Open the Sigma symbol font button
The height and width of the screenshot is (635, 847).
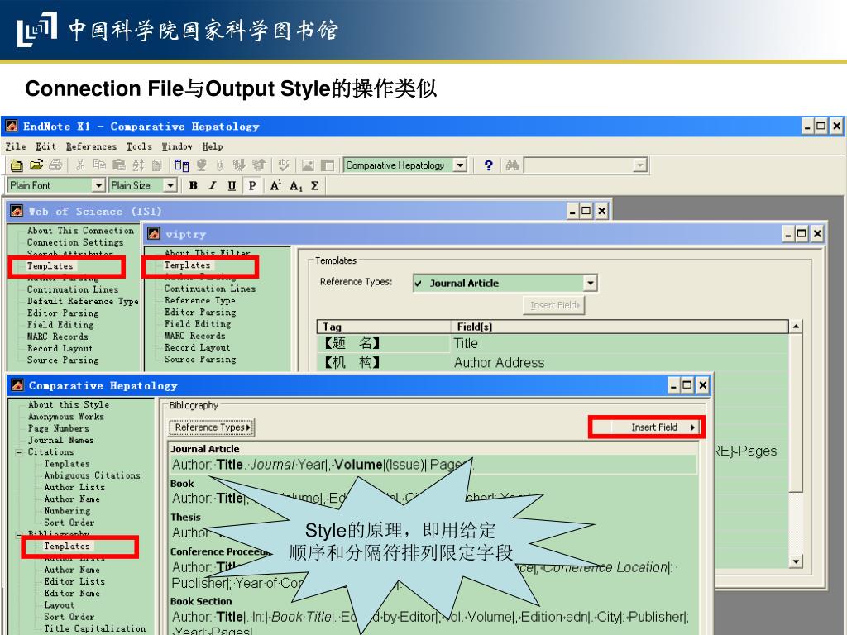point(315,186)
